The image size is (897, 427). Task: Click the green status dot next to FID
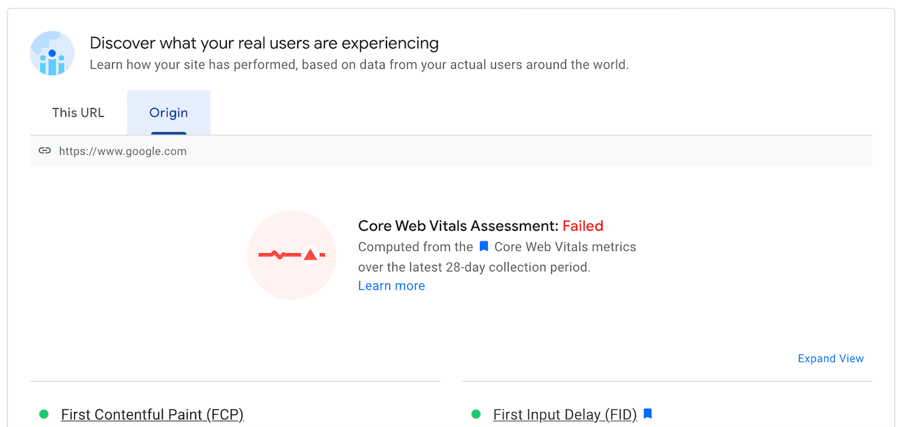coord(477,414)
